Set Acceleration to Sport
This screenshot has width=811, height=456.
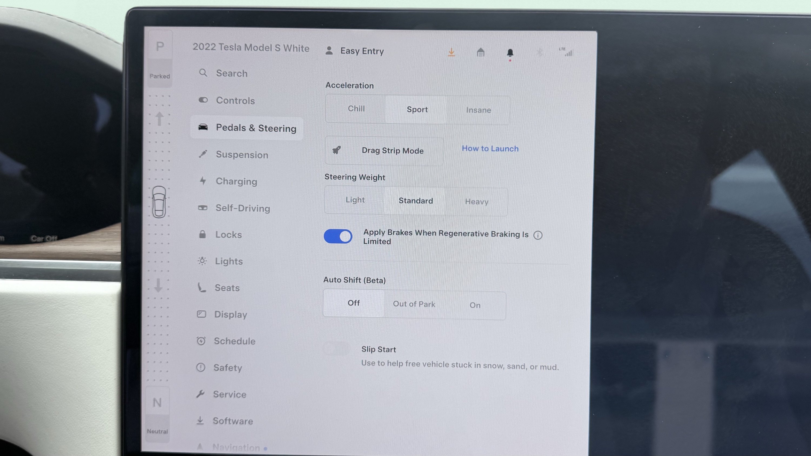pos(417,109)
